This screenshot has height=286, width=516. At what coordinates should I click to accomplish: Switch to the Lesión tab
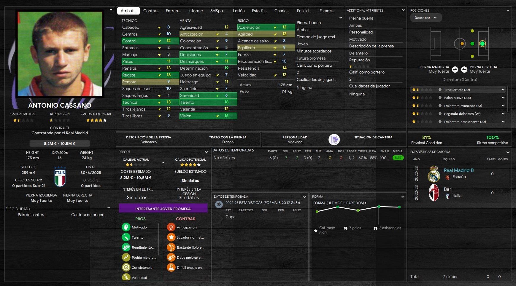click(239, 11)
